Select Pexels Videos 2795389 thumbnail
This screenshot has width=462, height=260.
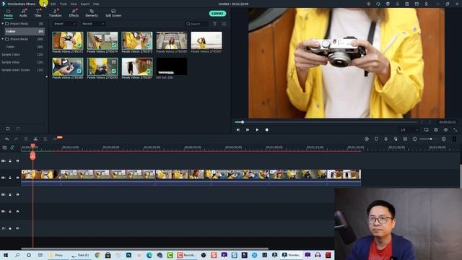click(x=68, y=66)
